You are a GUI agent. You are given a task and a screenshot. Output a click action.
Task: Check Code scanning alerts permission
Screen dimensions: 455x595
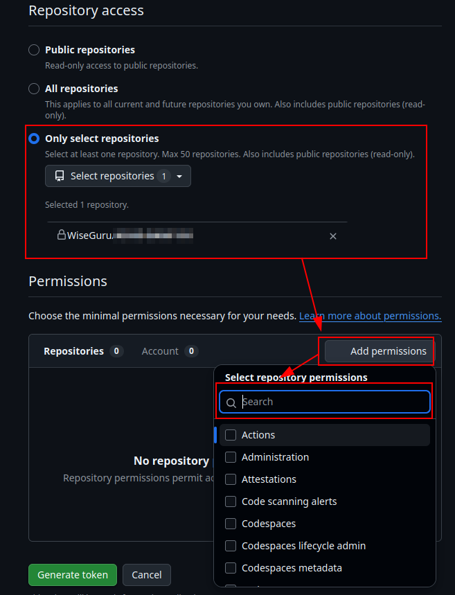(231, 501)
